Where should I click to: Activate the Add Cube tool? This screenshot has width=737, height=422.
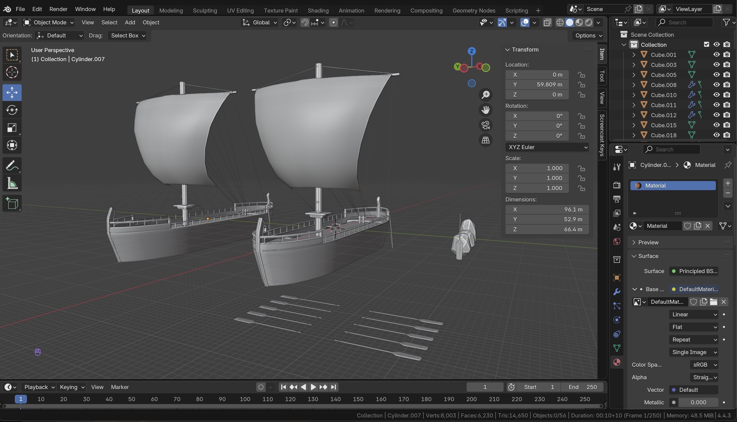click(12, 203)
